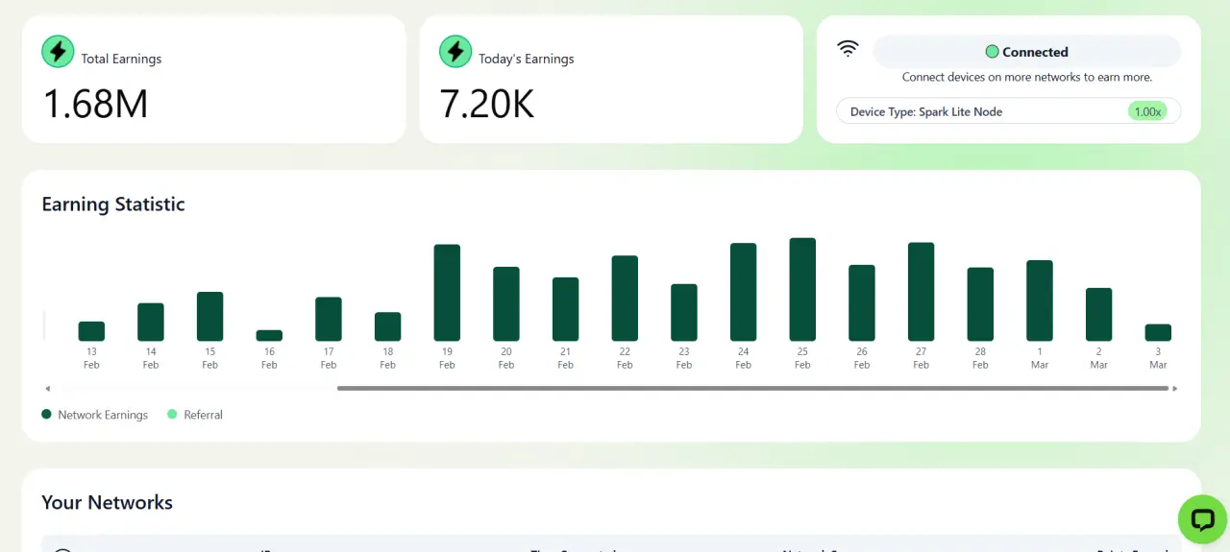Viewport: 1230px width, 552px height.
Task: Select the 24 Feb earnings bar
Action: point(743,292)
